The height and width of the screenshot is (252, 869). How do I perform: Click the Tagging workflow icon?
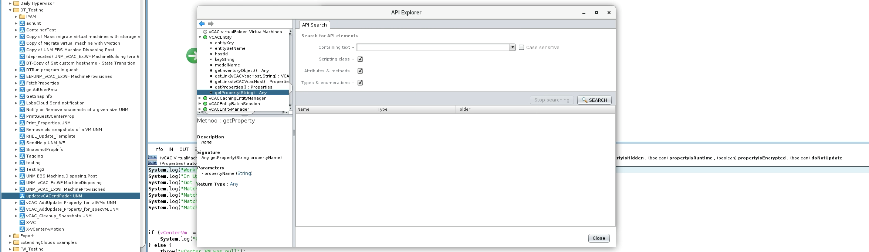[22, 156]
